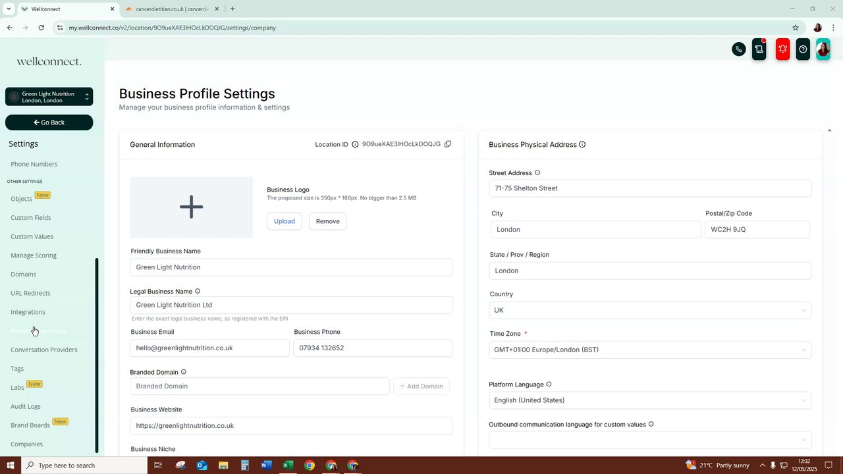This screenshot has width=843, height=474.
Task: Click the plus placeholder for business logo
Action: coord(191,207)
